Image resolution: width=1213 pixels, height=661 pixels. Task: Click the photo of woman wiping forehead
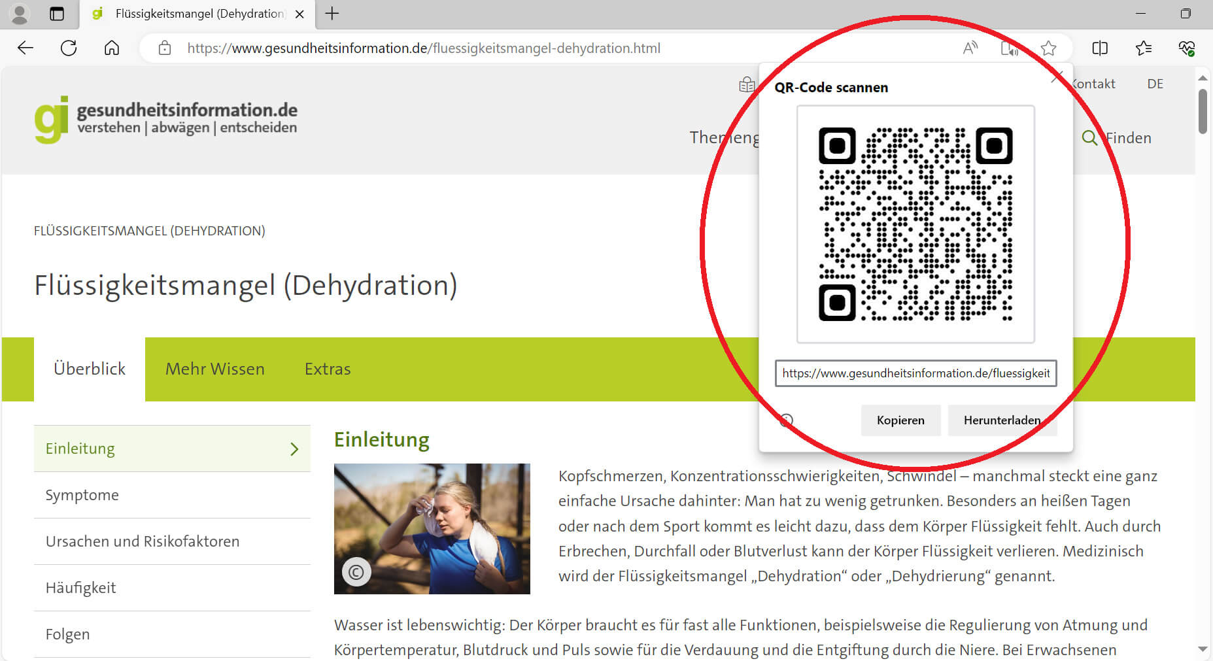point(432,529)
